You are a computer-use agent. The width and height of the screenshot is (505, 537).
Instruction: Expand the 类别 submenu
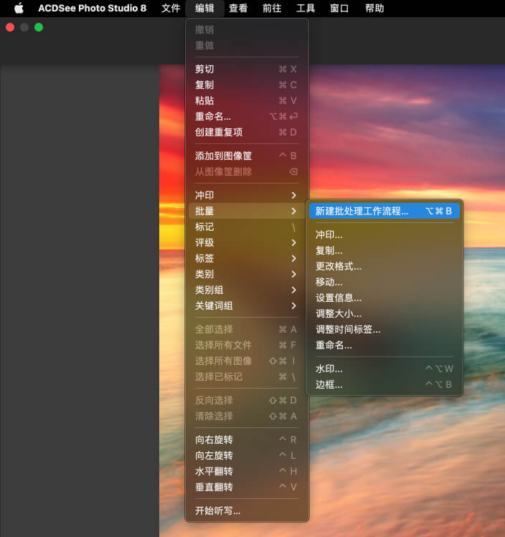247,274
